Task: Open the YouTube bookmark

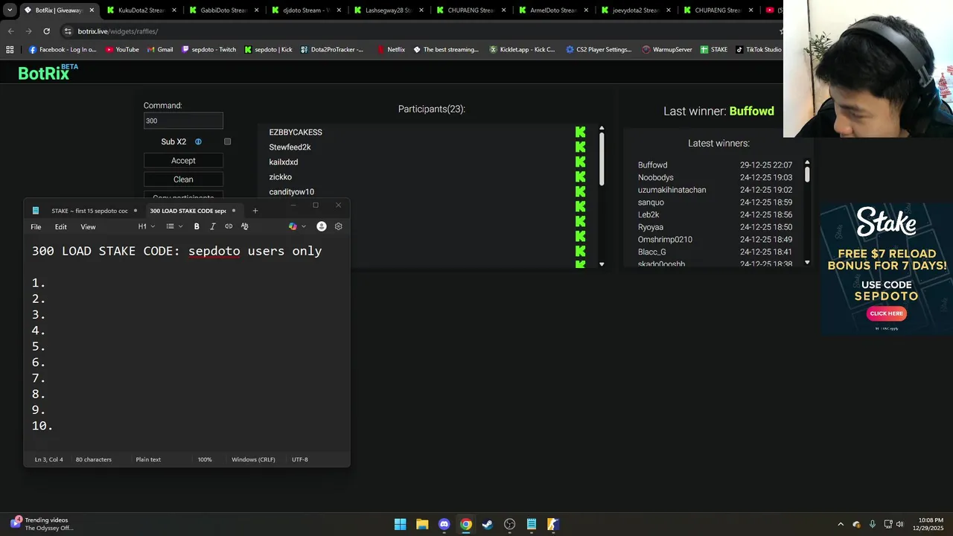Action: [x=122, y=50]
